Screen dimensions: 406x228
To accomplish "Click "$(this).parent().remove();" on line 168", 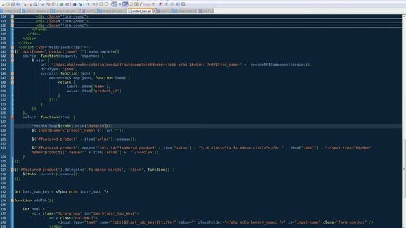I will coord(51,174).
